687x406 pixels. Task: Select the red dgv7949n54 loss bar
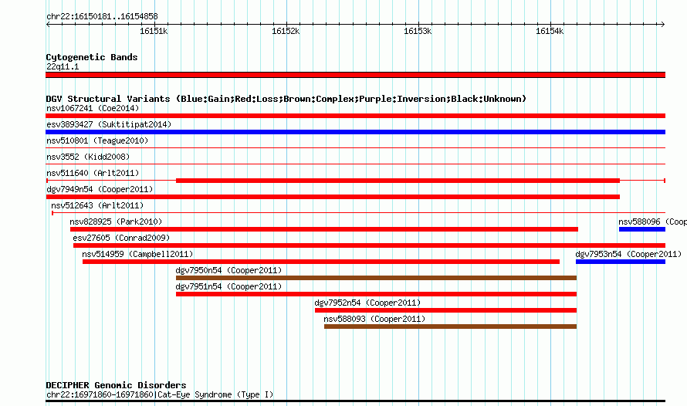(x=333, y=197)
